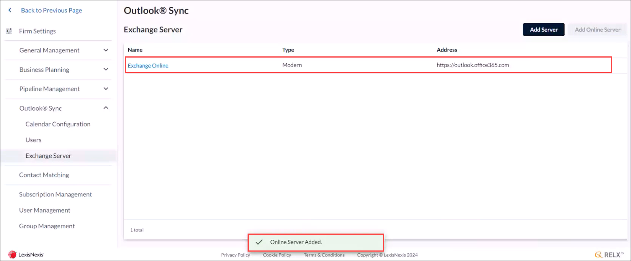Click the Online Server Added checkmark icon

pos(259,242)
